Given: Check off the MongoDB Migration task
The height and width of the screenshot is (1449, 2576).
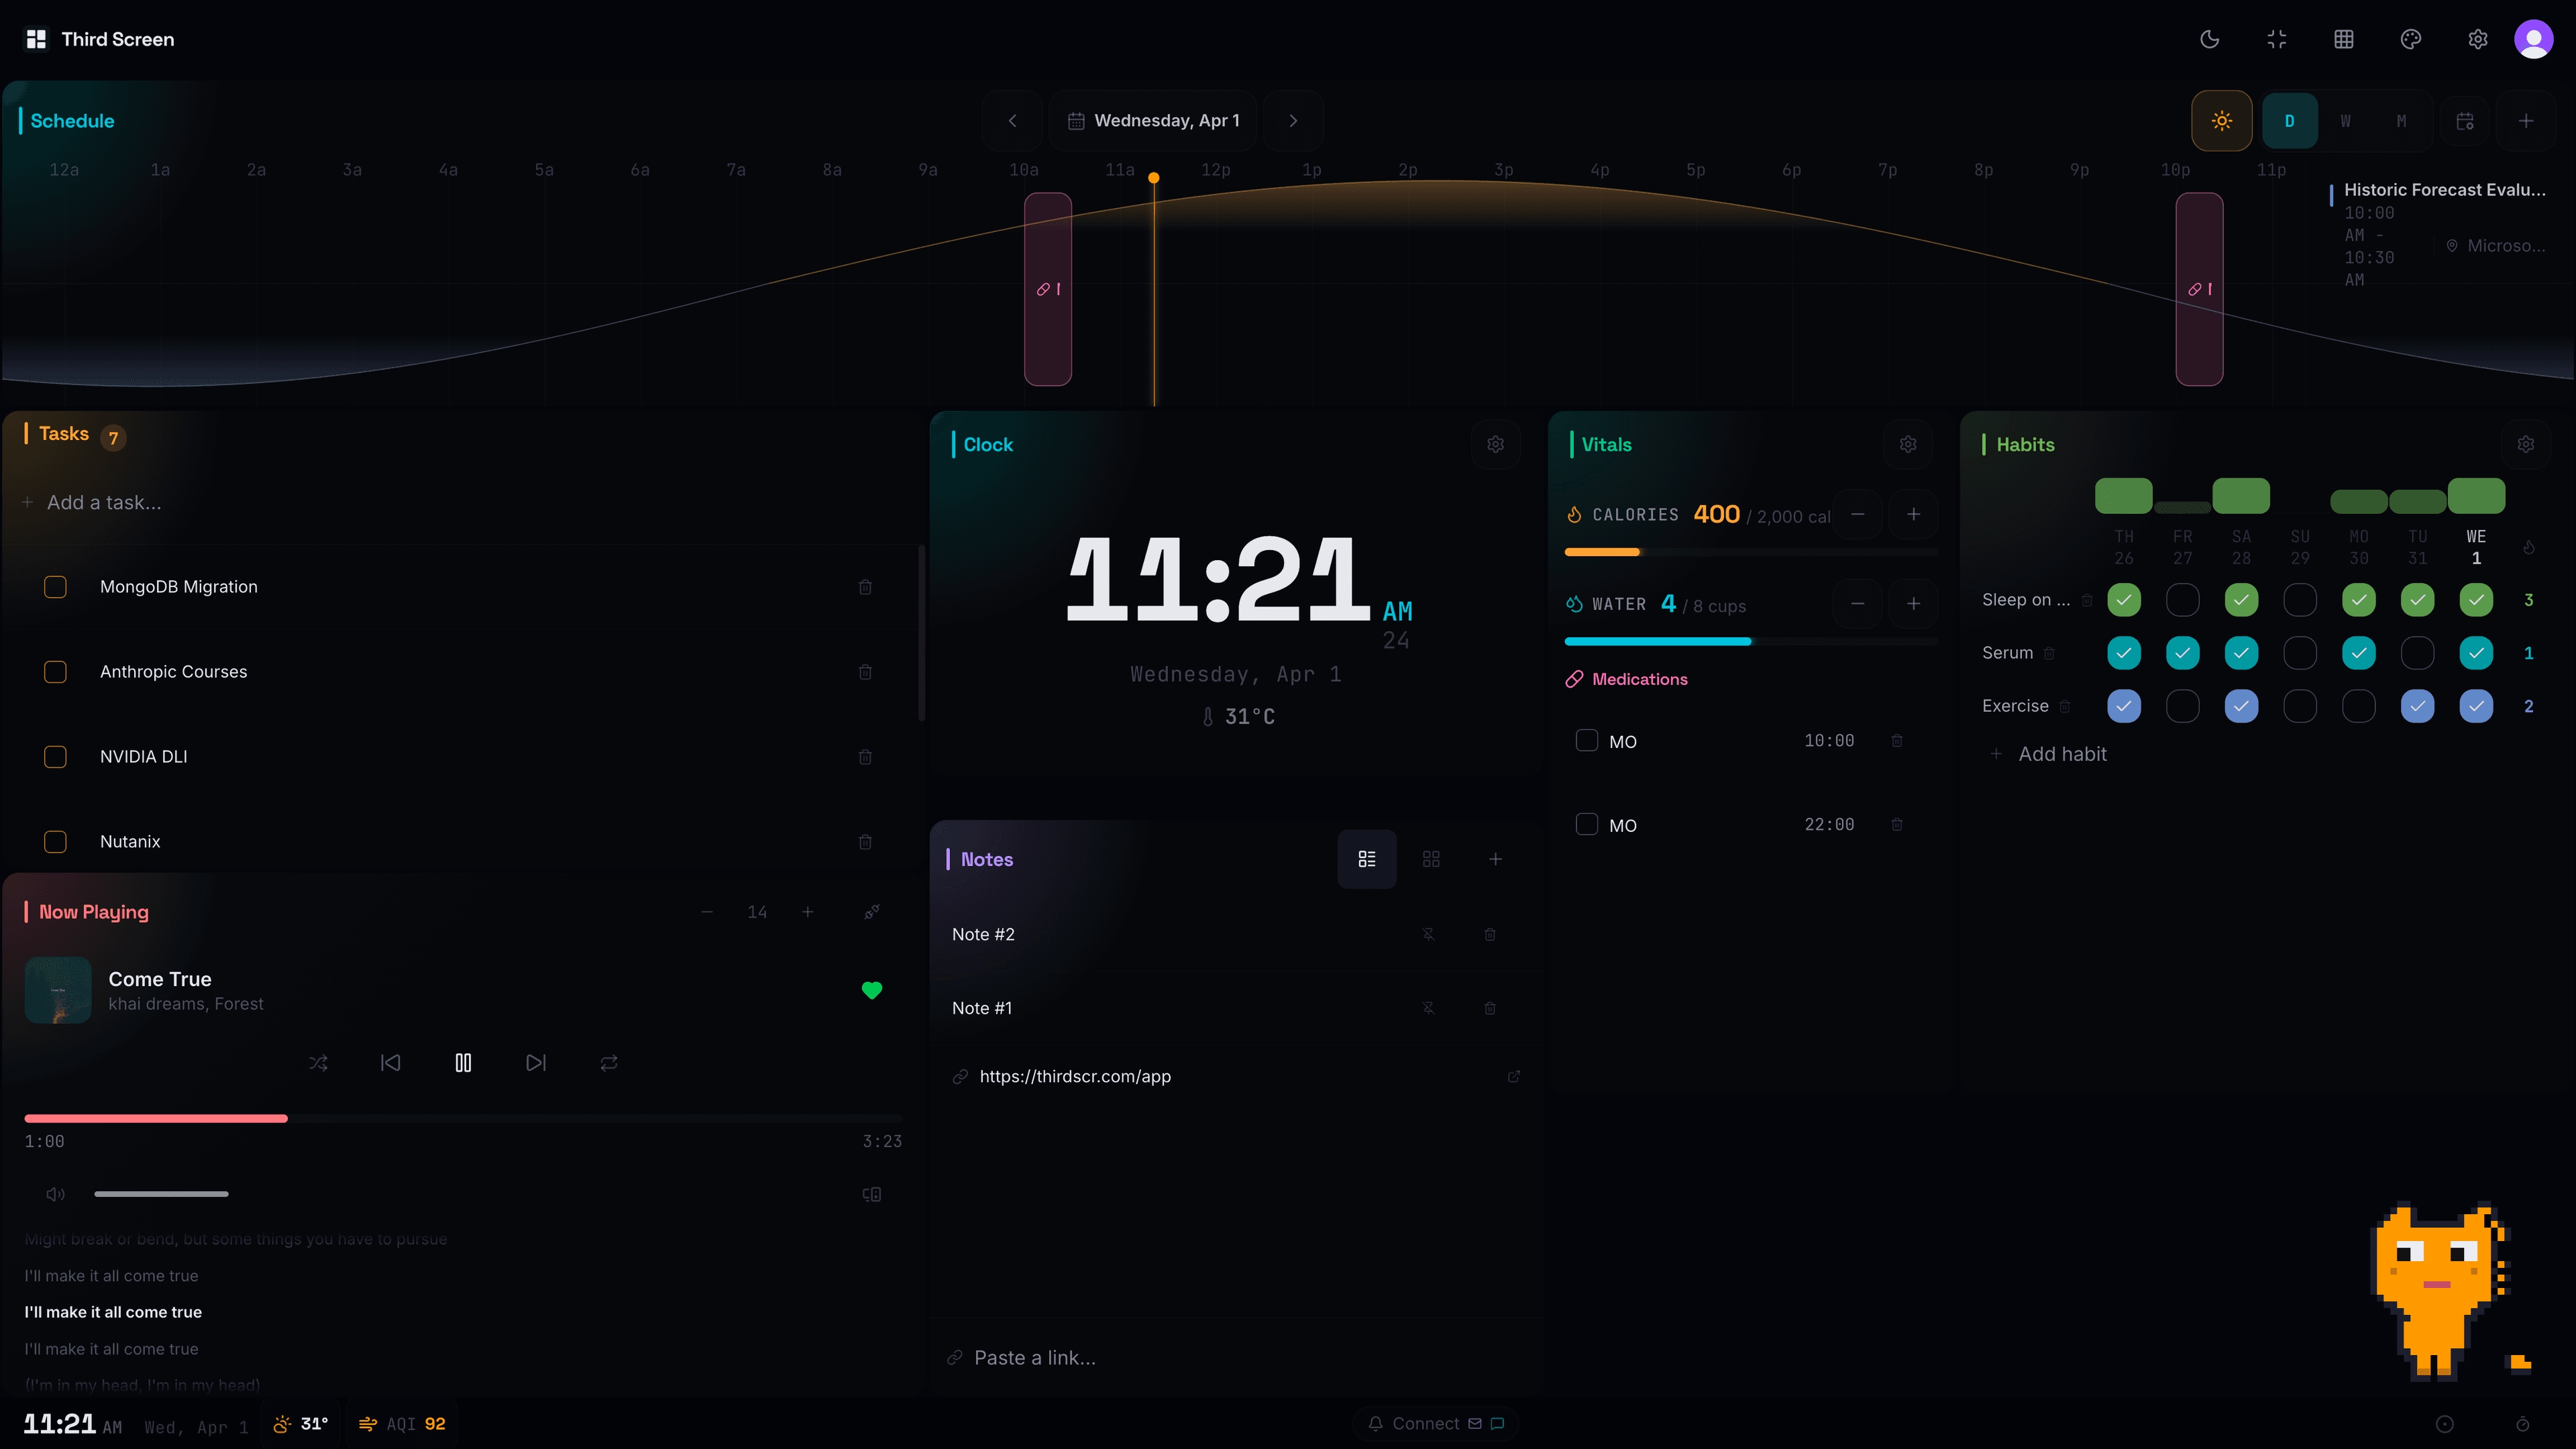Looking at the screenshot, I should 55,587.
